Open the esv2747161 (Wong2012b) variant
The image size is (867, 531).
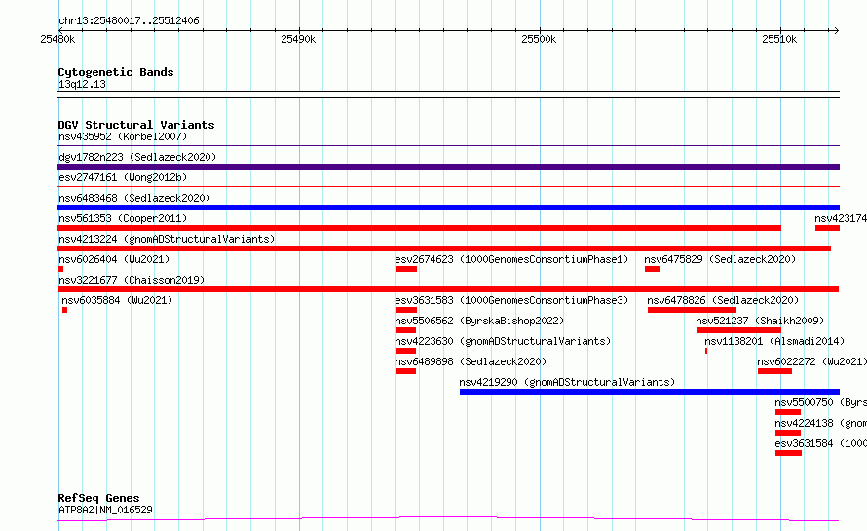tap(123, 177)
